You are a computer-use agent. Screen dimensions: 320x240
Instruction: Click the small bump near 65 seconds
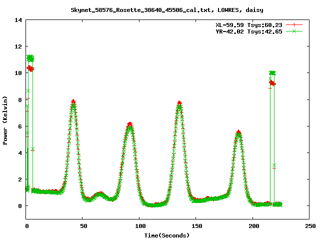(x=100, y=193)
